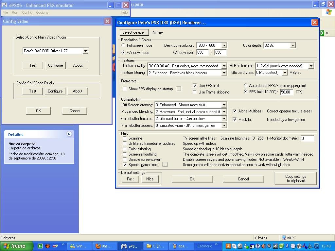Open the main video plugin dropdown
The height and width of the screenshot is (251, 335).
tap(85, 51)
